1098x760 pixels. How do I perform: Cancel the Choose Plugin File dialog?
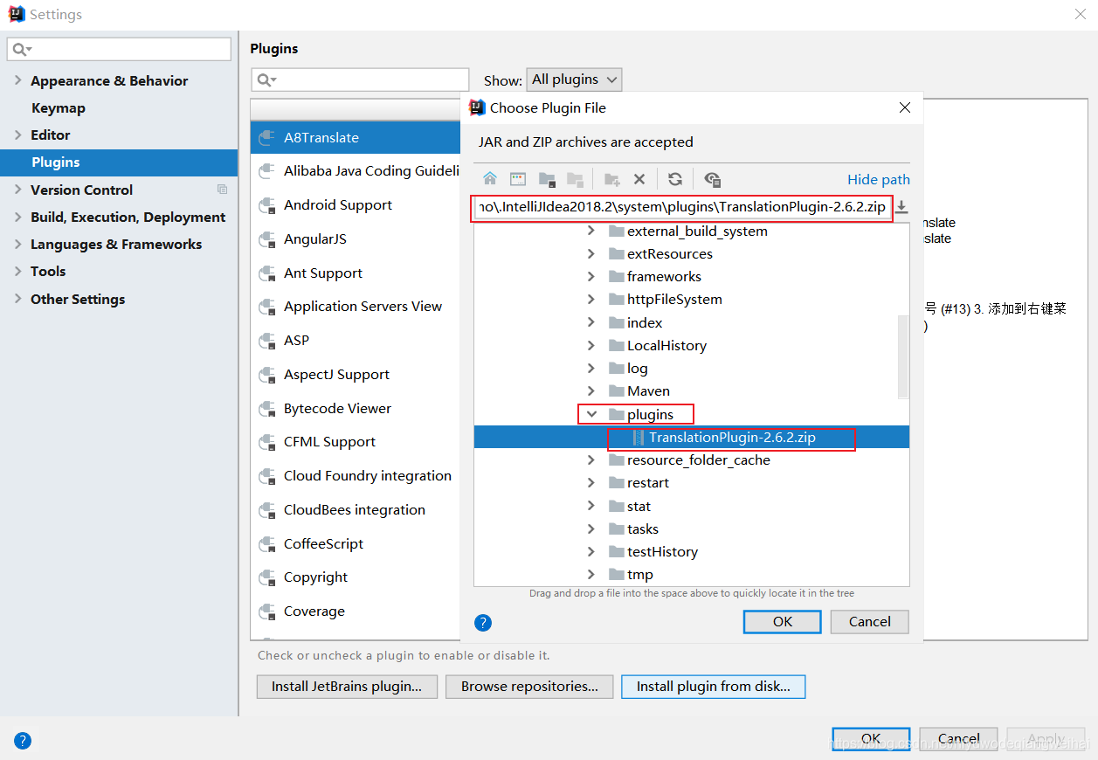[x=870, y=621]
